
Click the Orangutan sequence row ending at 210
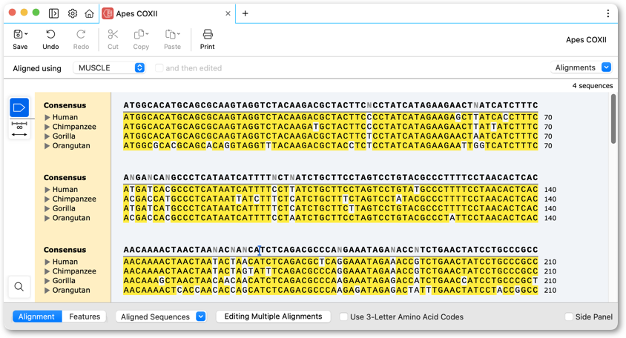331,291
